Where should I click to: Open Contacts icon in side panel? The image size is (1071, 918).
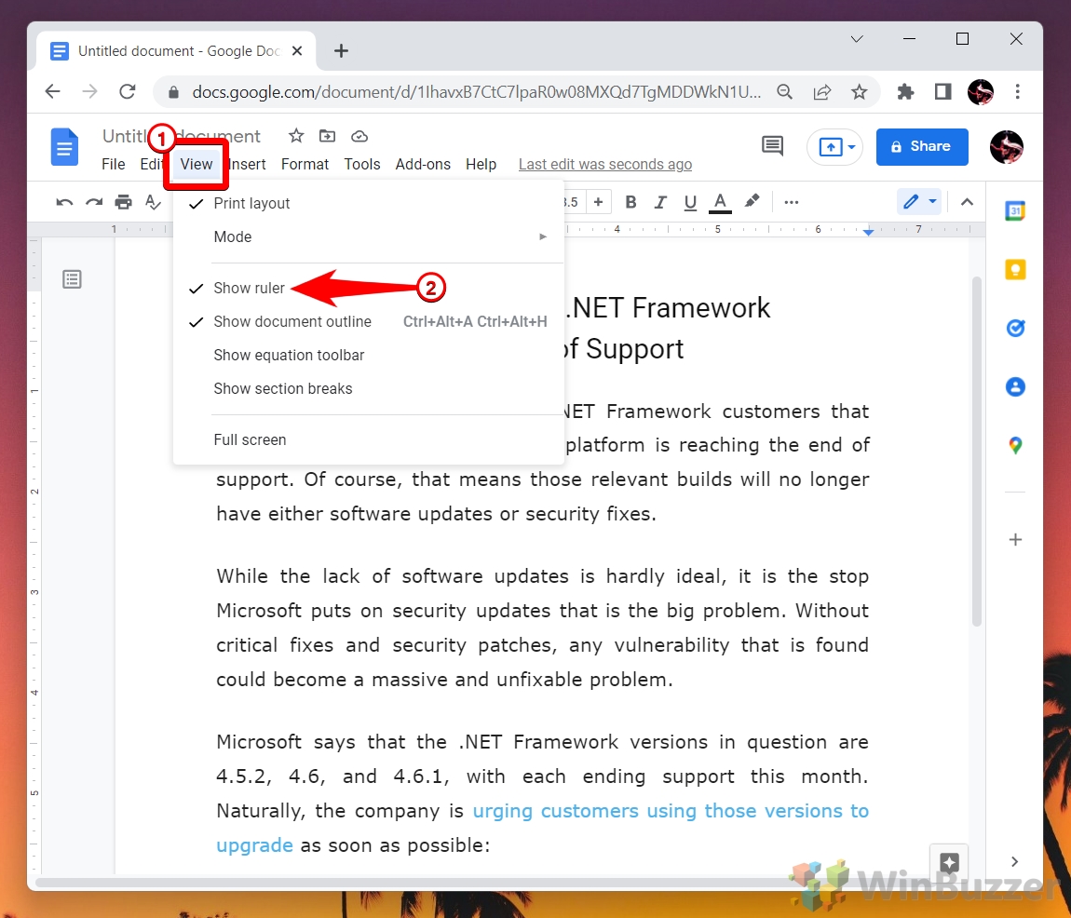[1015, 386]
